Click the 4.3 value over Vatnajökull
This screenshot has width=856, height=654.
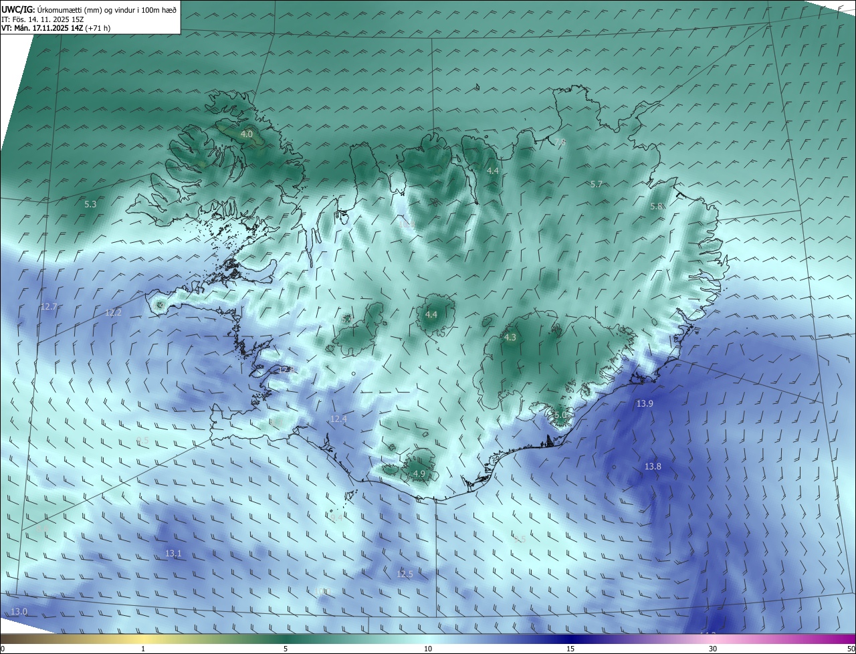[510, 338]
